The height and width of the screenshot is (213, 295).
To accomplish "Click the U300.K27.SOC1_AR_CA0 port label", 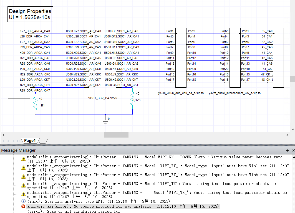I will click(83, 31).
